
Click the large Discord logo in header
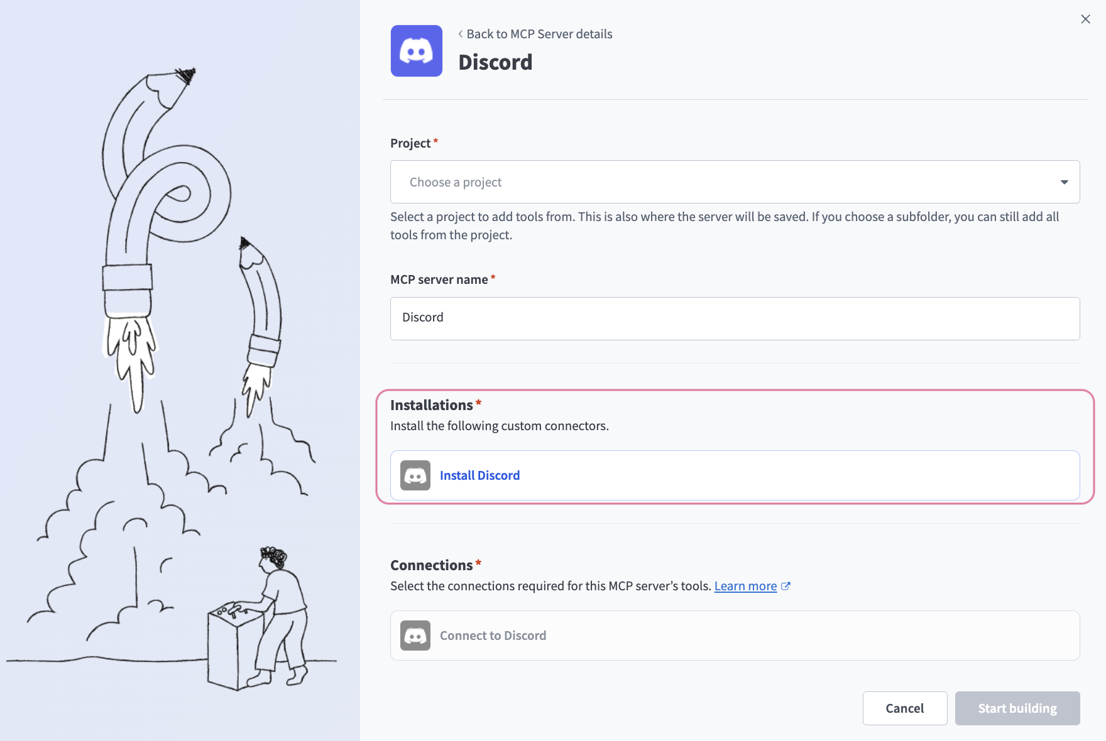pos(416,51)
